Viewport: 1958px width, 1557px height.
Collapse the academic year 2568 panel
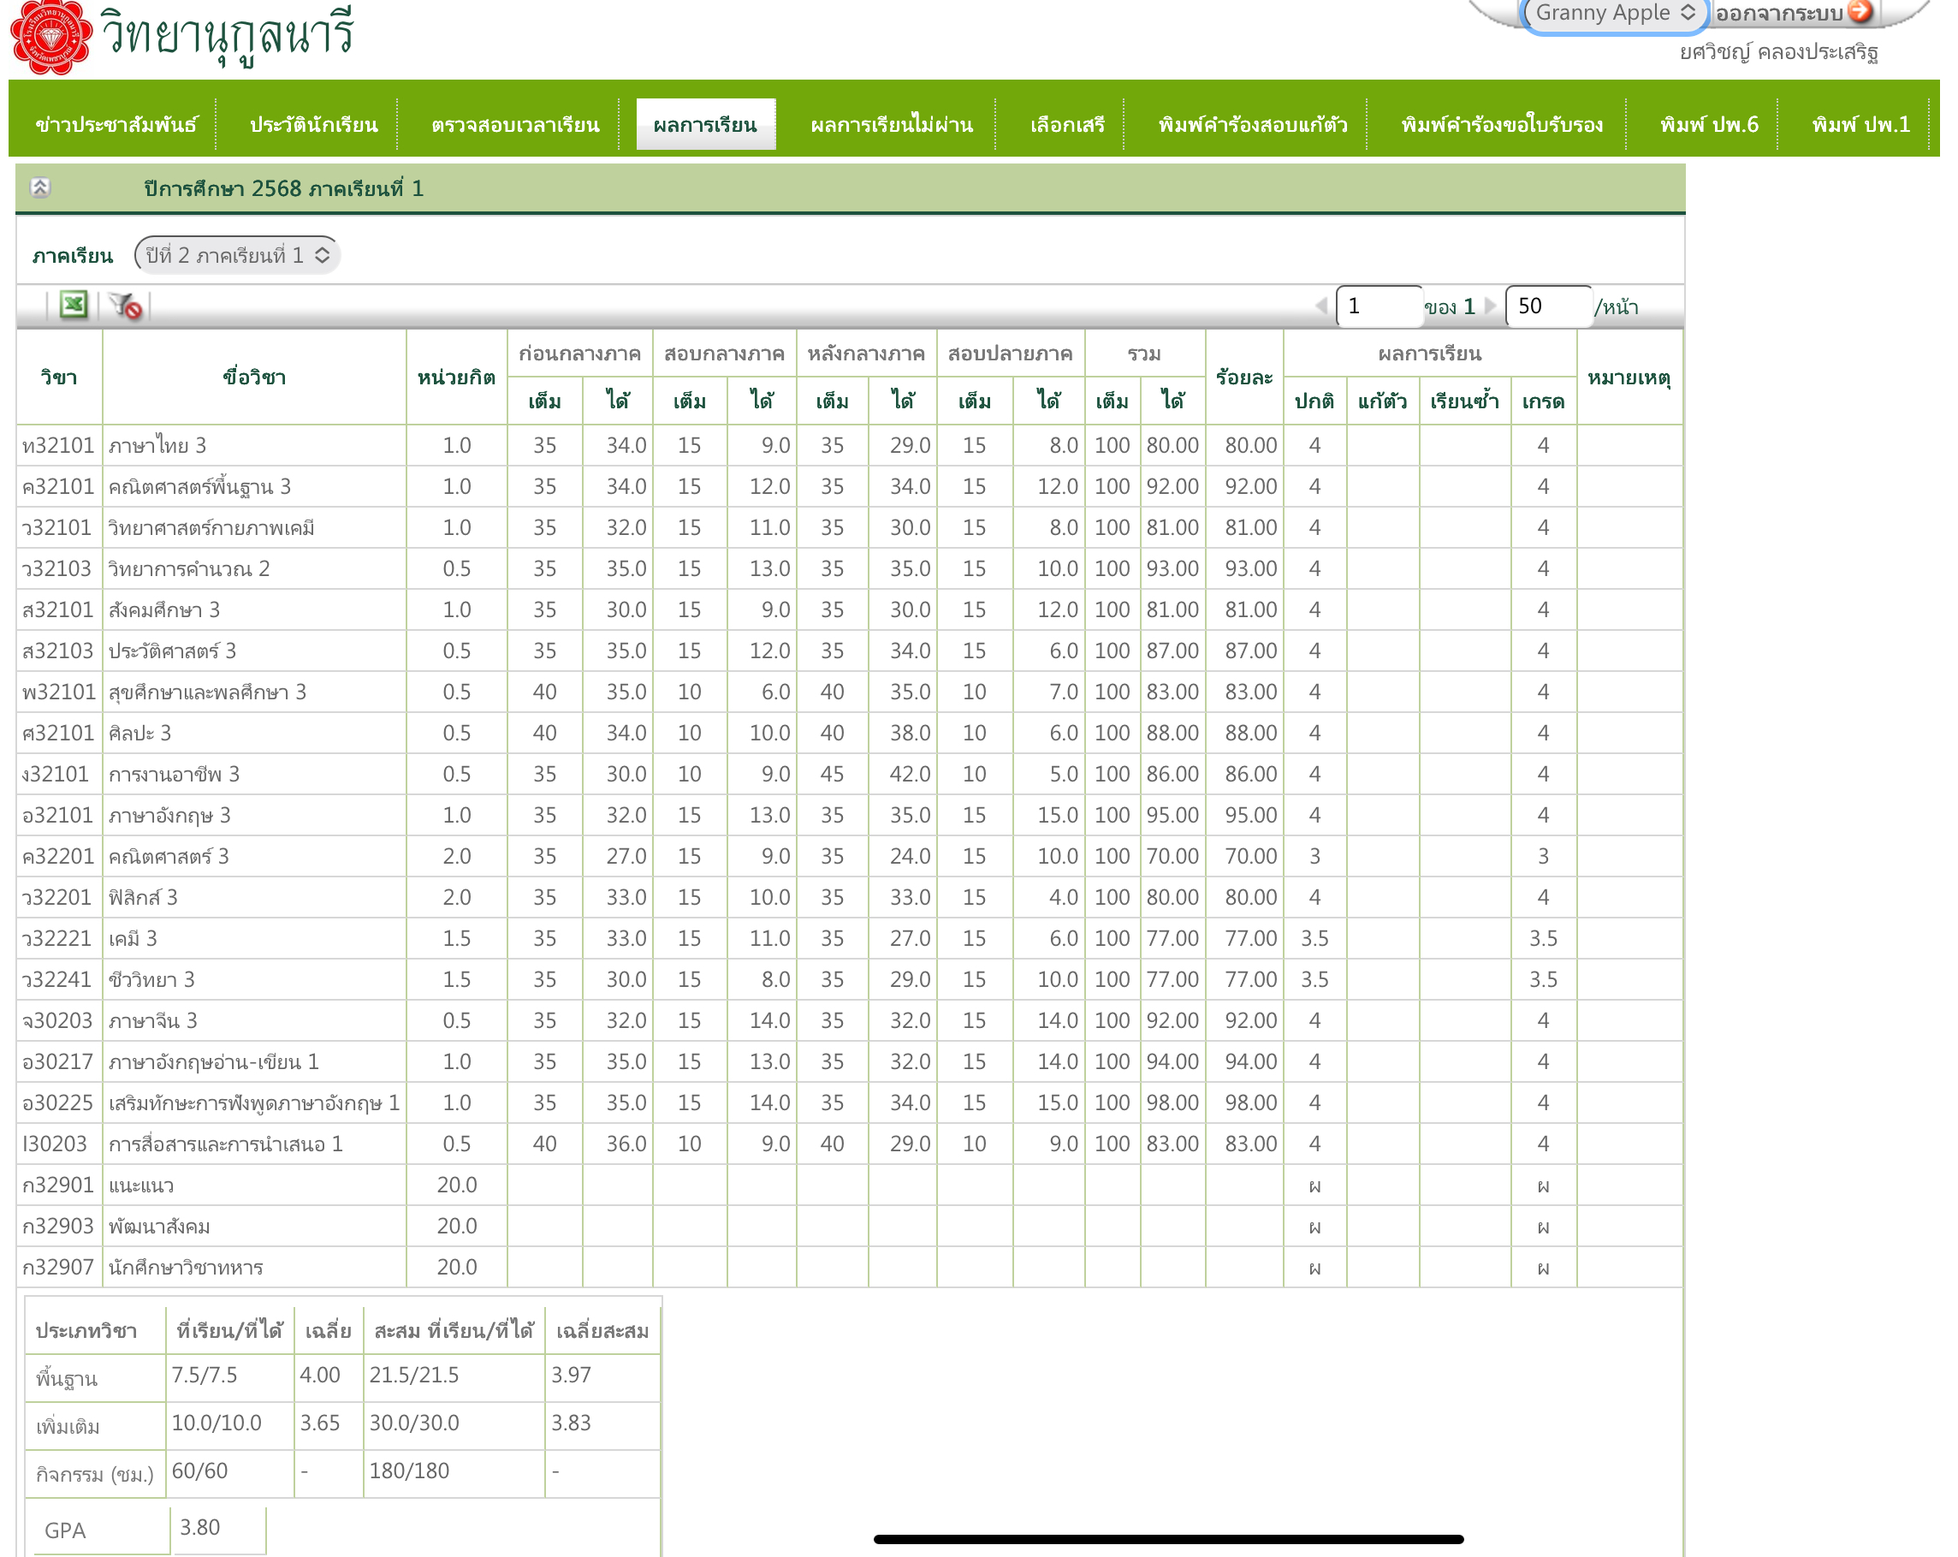40,188
